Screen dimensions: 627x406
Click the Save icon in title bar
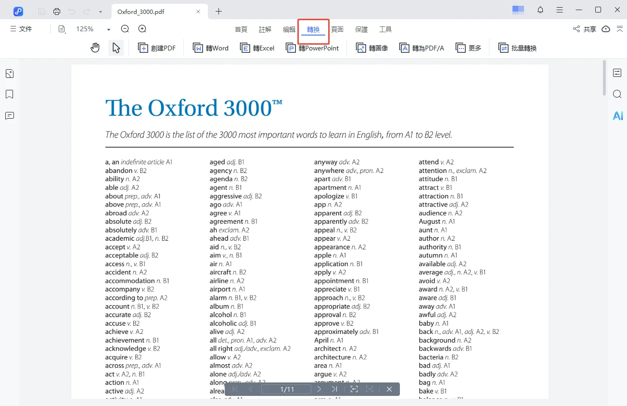pyautogui.click(x=42, y=11)
